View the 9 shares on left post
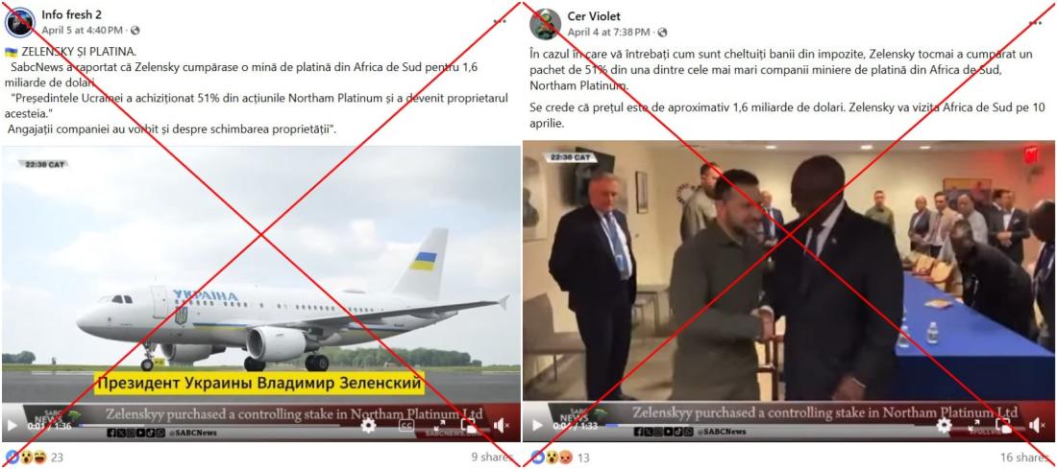1057x469 pixels. [x=493, y=457]
